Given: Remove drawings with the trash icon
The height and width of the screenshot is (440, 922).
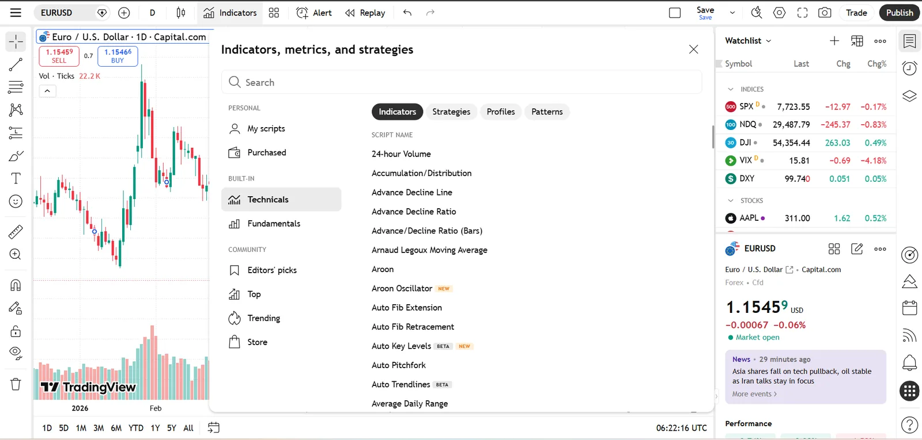Looking at the screenshot, I should click(x=16, y=384).
